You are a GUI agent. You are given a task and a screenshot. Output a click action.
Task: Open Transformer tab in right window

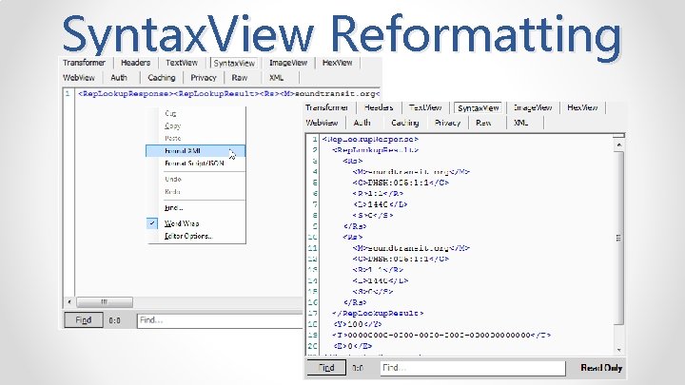(326, 107)
